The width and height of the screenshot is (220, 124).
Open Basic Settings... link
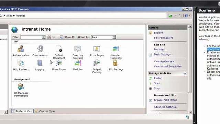click(163, 54)
